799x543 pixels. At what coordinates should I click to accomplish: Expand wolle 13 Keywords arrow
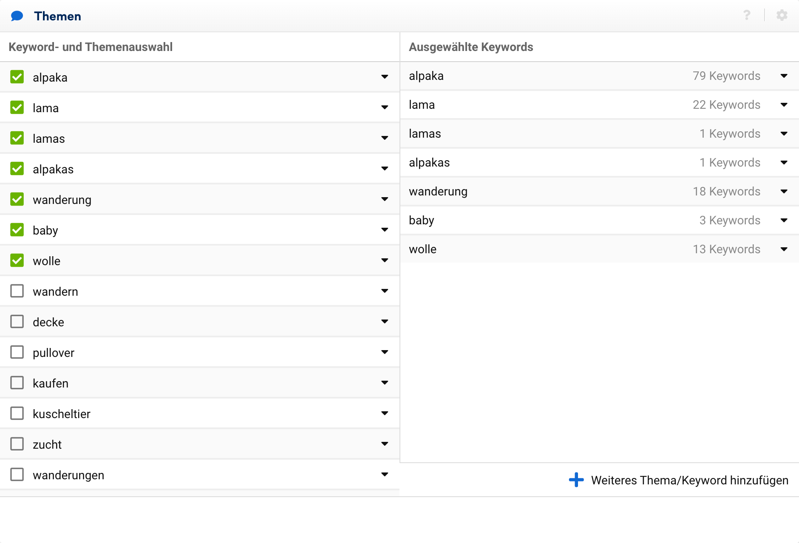pos(784,249)
